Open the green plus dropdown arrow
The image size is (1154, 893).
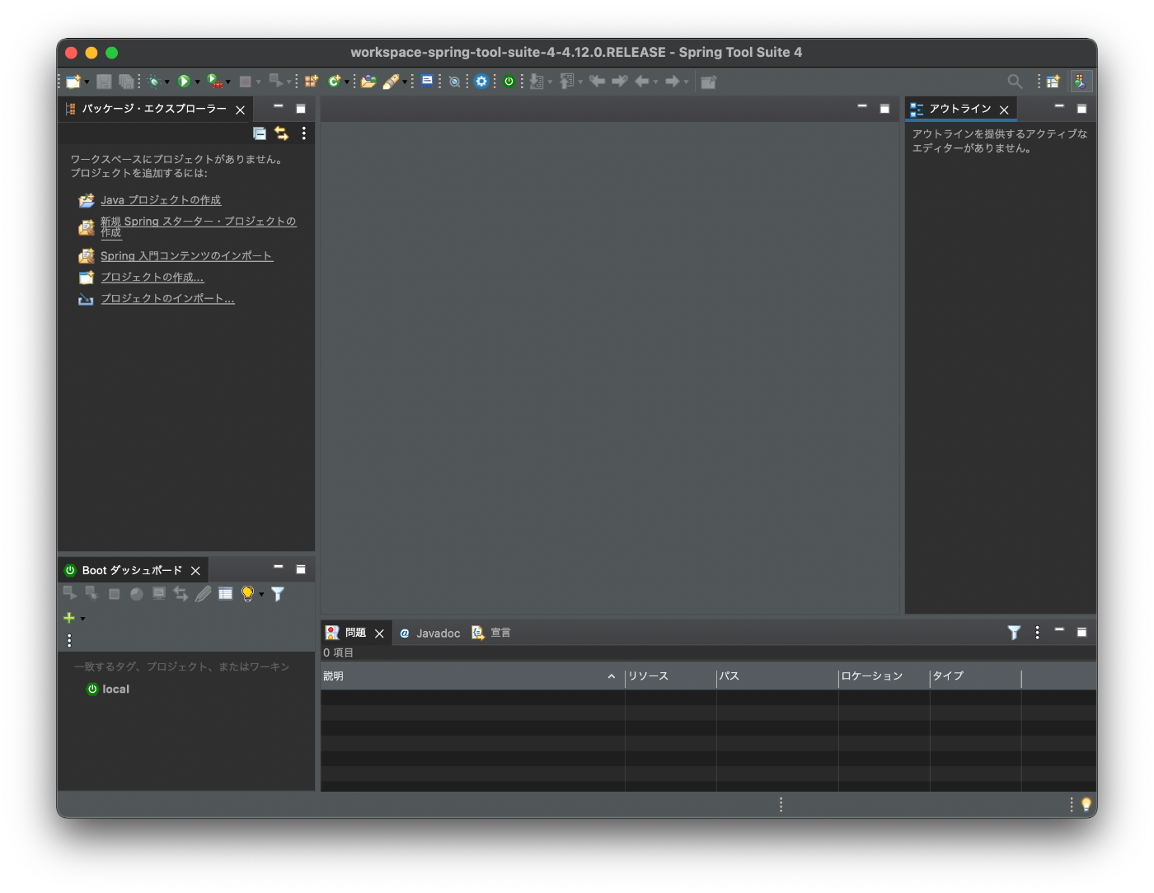point(82,619)
